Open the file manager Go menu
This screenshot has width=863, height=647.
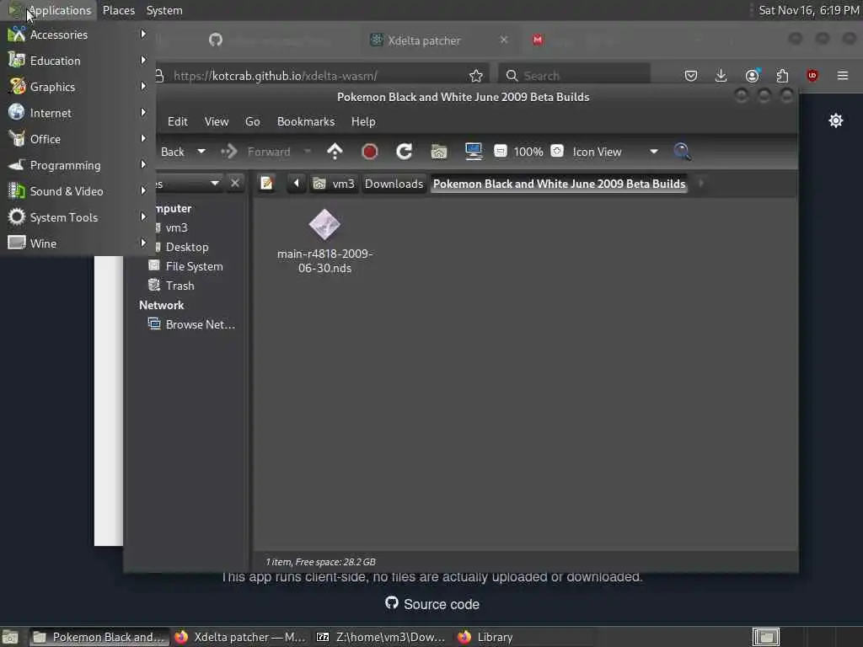coord(252,121)
